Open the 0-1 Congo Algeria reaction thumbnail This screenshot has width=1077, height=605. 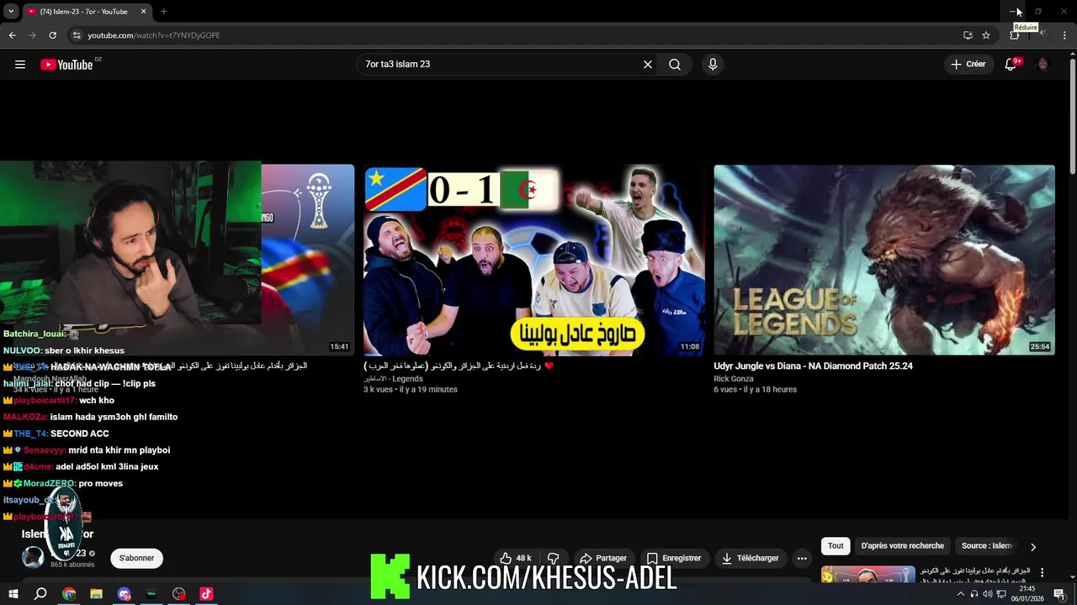click(534, 260)
